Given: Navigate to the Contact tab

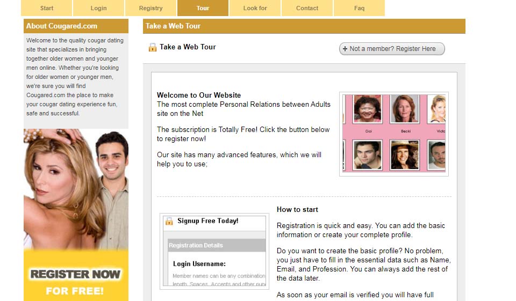Looking at the screenshot, I should 307,8.
